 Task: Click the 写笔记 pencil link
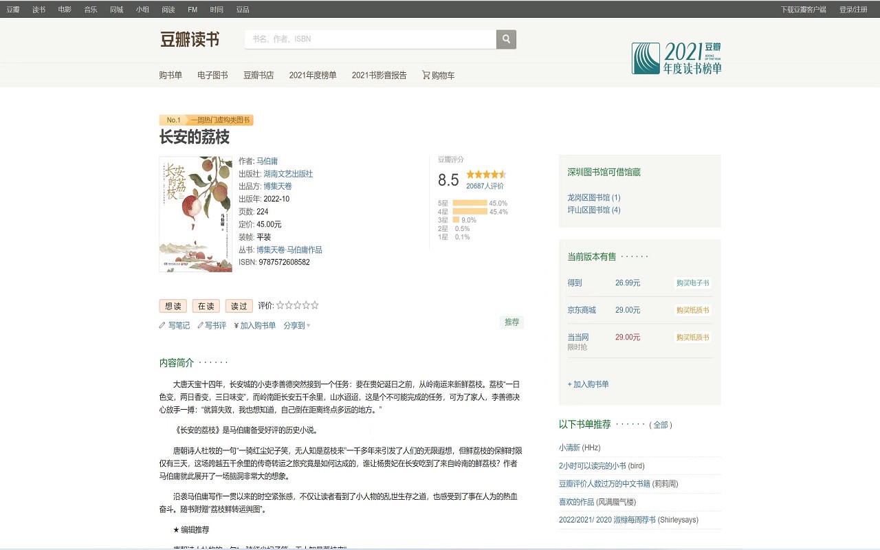[174, 325]
